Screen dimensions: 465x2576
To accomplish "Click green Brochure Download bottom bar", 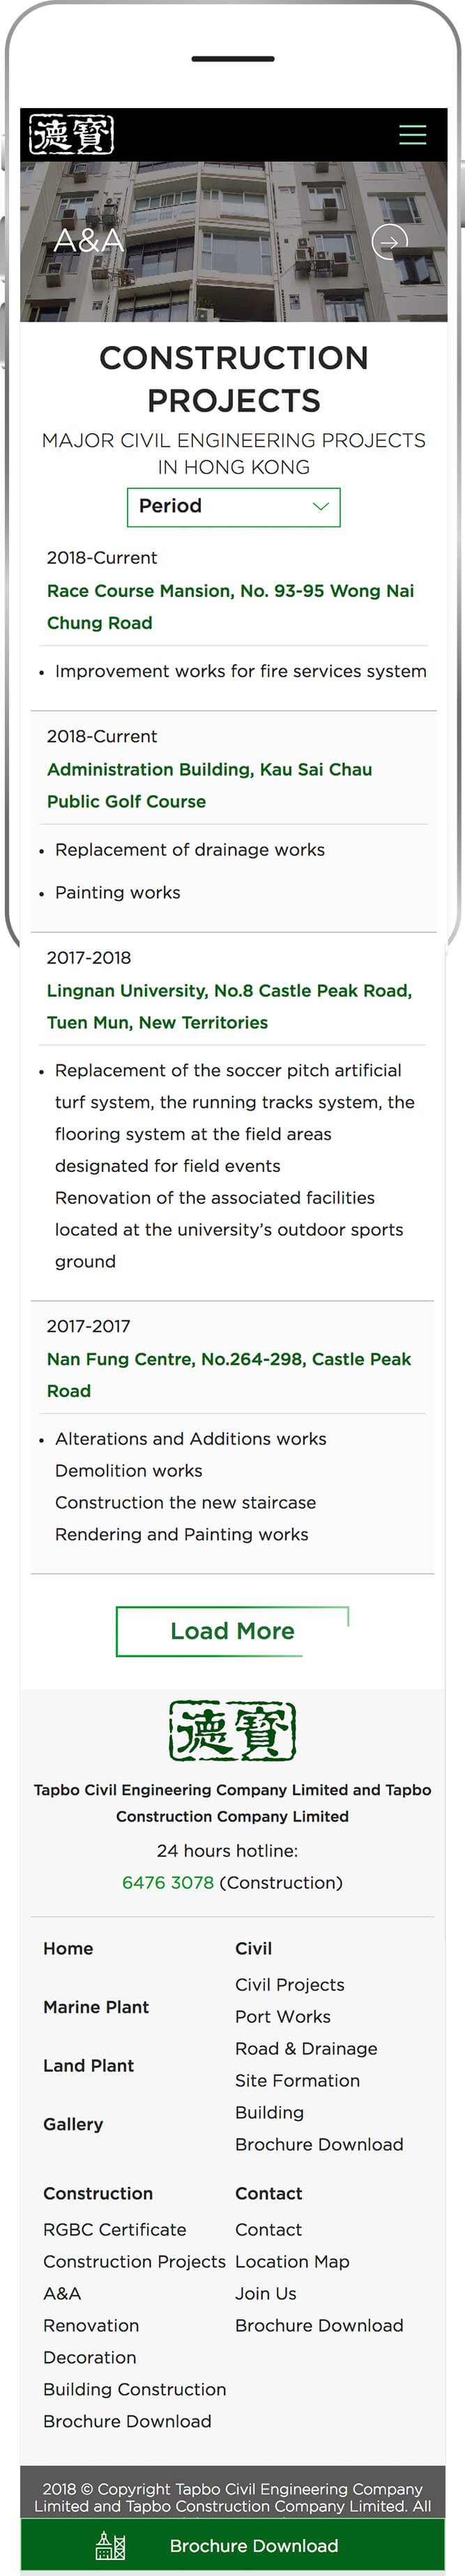I will click(233, 2545).
